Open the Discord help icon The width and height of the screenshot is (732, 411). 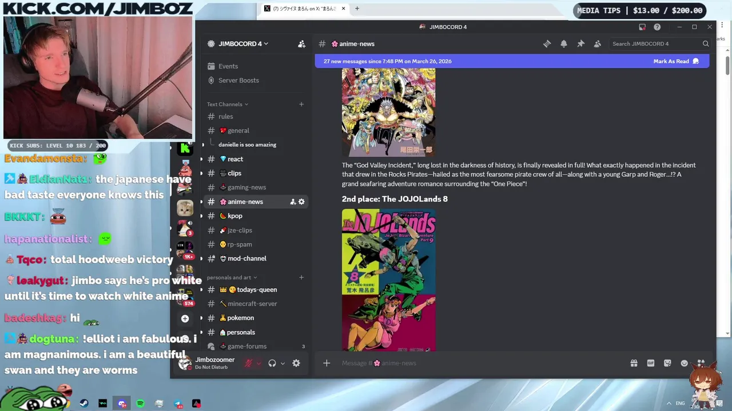[x=657, y=27]
